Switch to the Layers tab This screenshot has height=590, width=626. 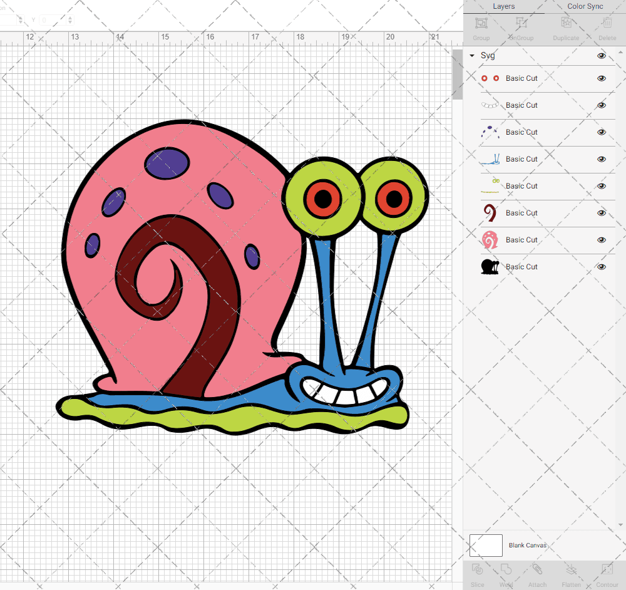point(503,6)
